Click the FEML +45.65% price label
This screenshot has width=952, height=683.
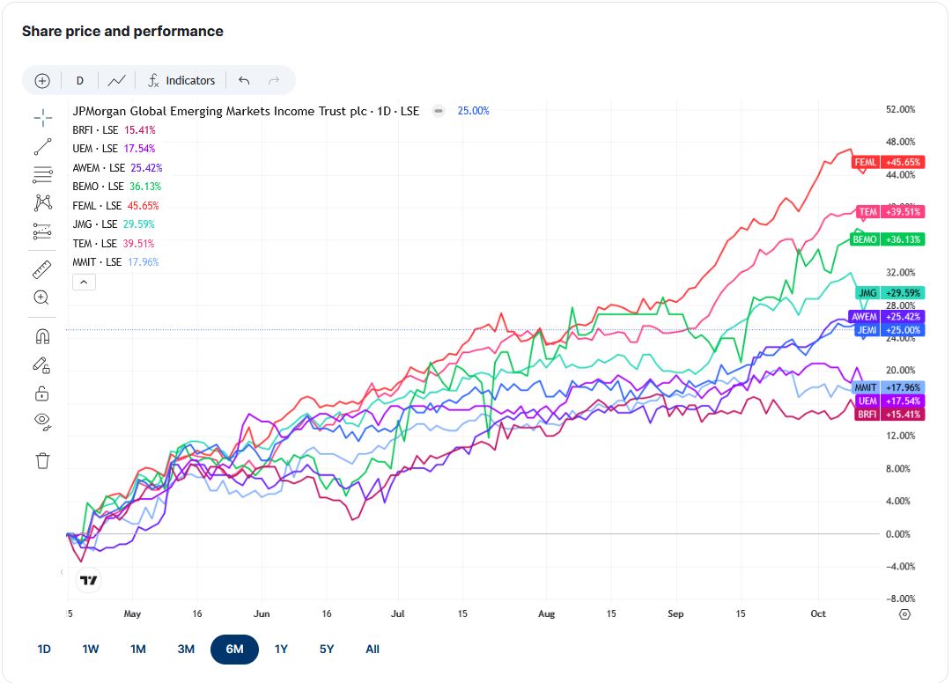point(889,162)
